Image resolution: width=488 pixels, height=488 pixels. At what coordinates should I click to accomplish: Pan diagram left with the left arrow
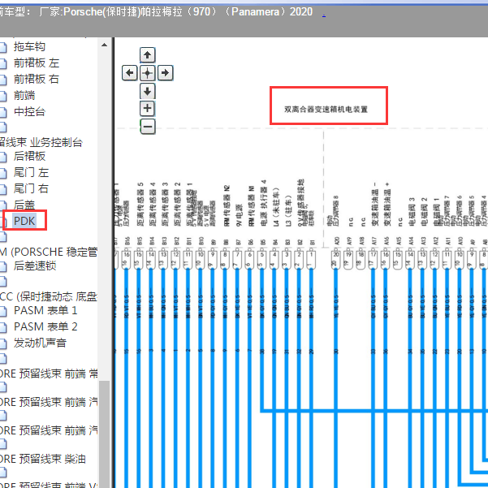click(129, 73)
